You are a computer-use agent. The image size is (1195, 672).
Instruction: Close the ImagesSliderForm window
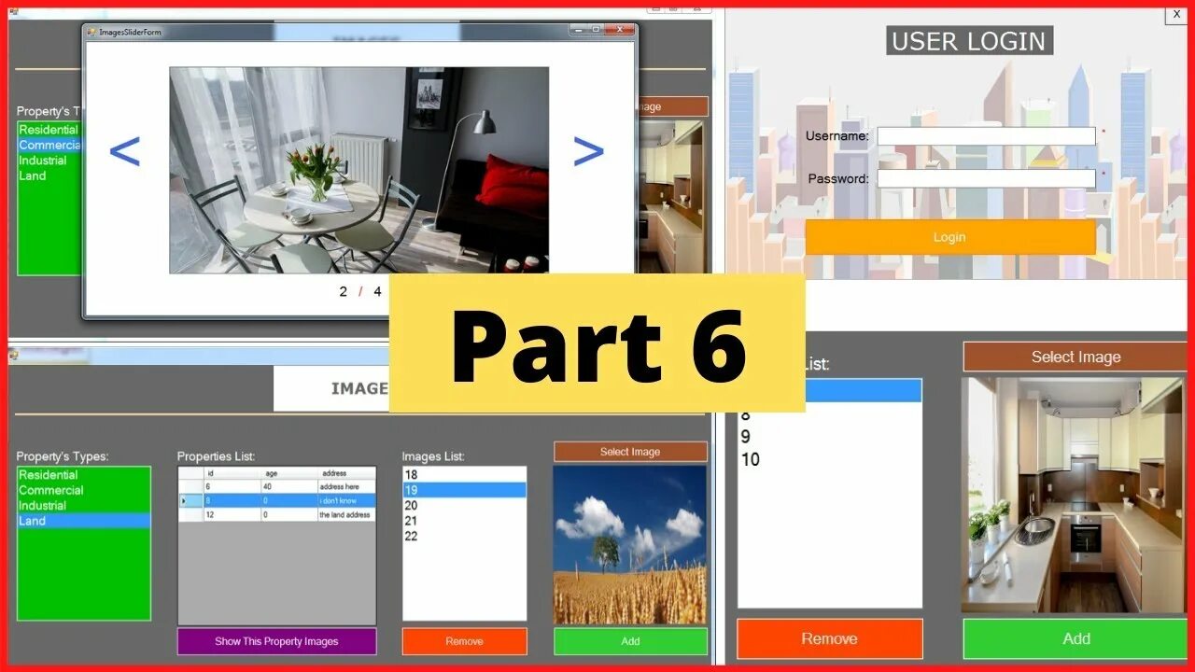pyautogui.click(x=618, y=31)
